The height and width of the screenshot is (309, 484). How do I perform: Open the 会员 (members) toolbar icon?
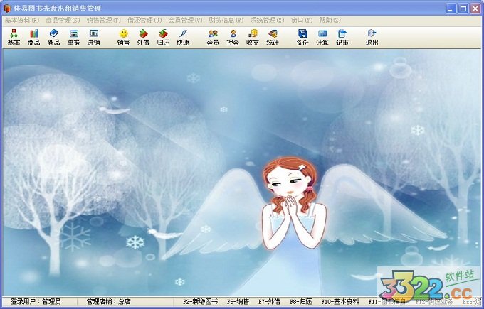click(x=213, y=37)
